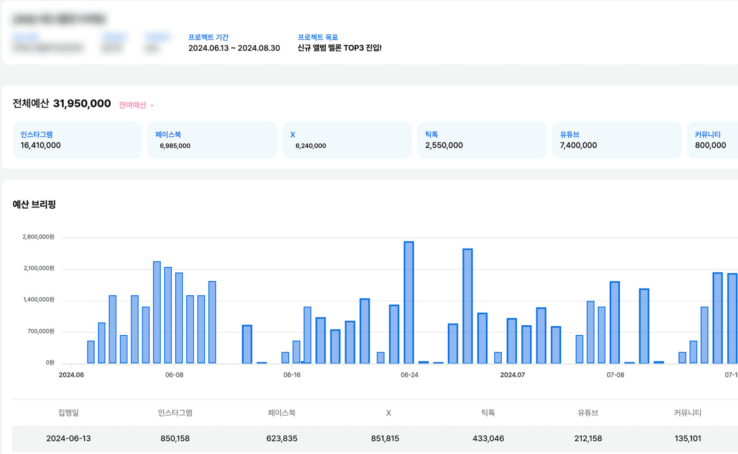Viewport: 738px width, 454px height.
Task: Click the 프로젝트 기간 label
Action: [x=208, y=37]
